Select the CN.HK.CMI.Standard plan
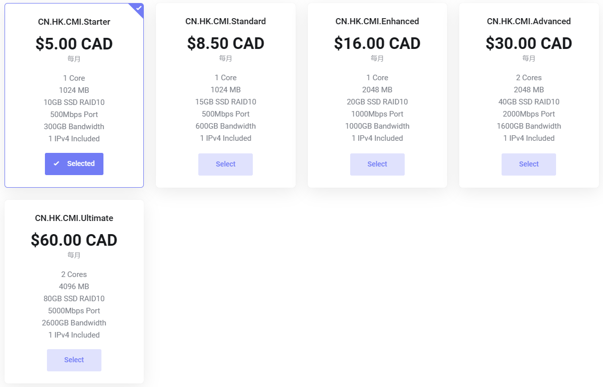This screenshot has height=387, width=603. coord(226,164)
